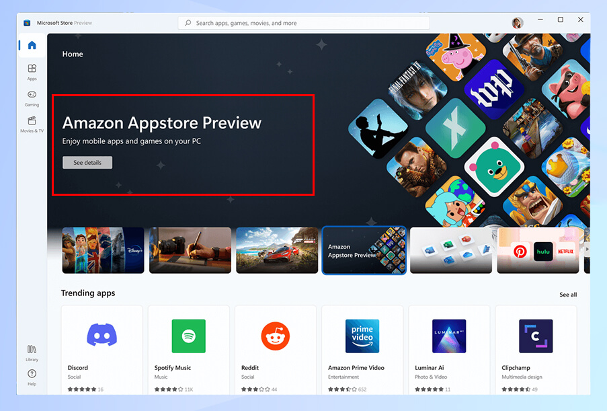Screen dimensions: 607x411
Task: Open the Clipchamp app icon
Action: coord(536,336)
